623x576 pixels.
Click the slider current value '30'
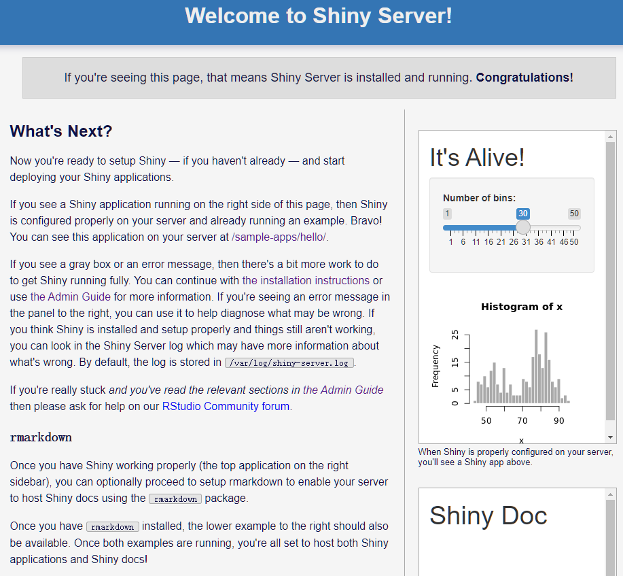523,214
